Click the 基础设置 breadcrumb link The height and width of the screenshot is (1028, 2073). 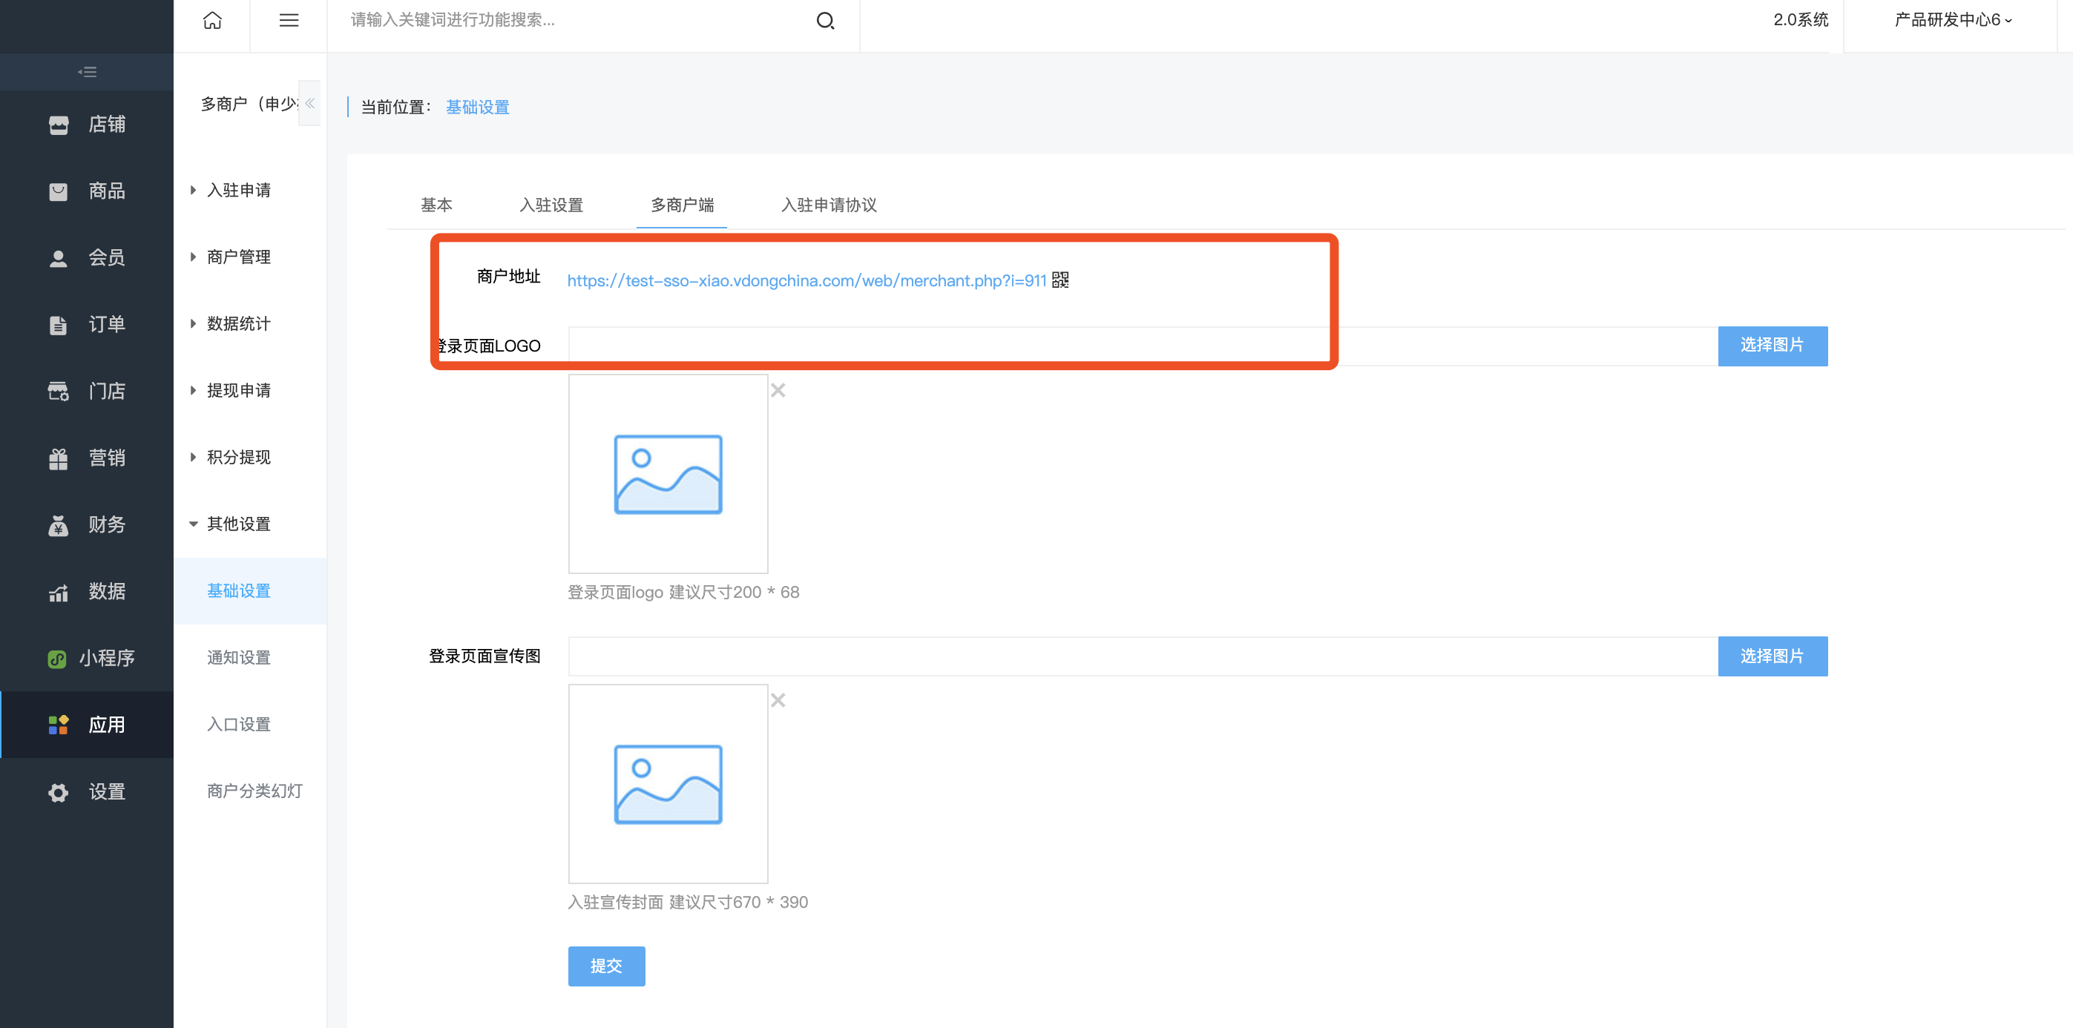[477, 107]
